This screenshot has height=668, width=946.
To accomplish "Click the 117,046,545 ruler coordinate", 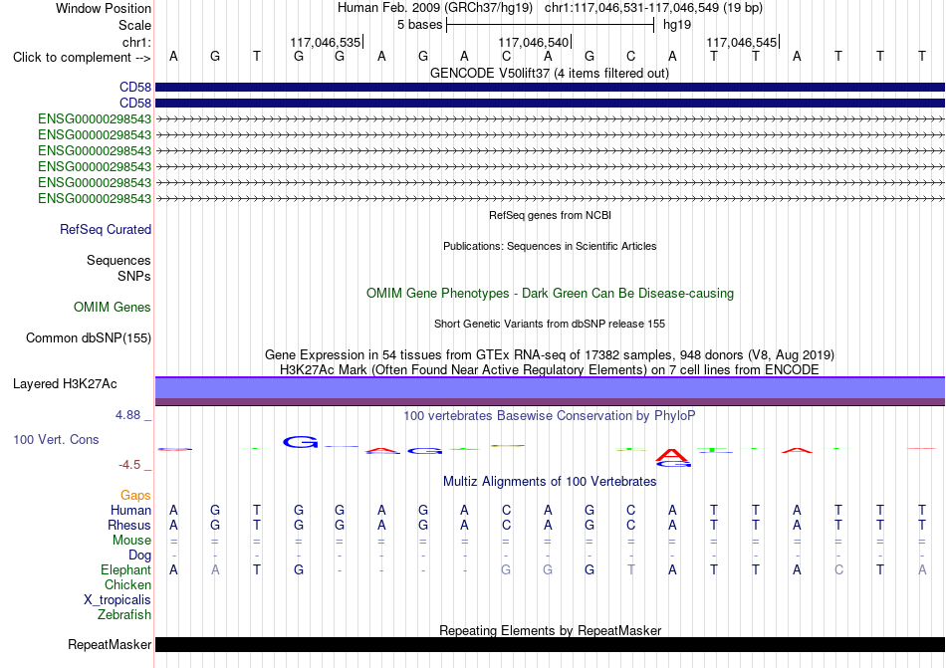I will point(742,42).
